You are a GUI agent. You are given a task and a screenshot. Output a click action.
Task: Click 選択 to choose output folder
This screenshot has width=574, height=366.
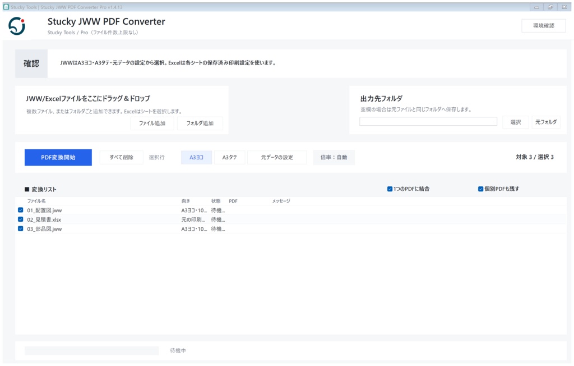click(516, 122)
